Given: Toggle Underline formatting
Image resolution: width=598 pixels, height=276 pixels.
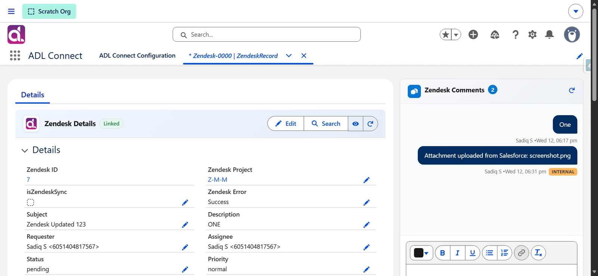Looking at the screenshot, I should pos(472,253).
